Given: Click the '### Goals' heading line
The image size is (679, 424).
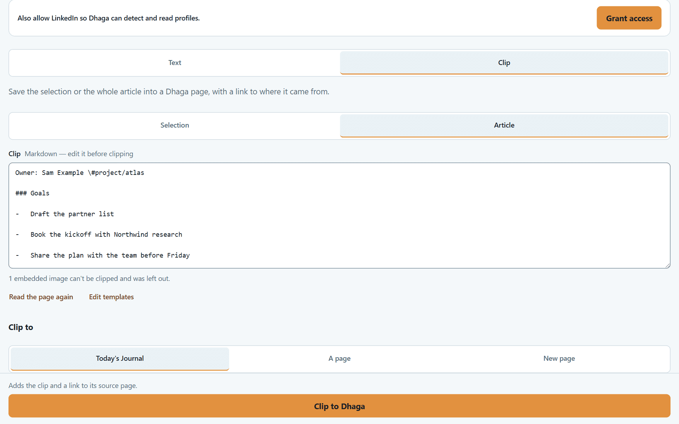Looking at the screenshot, I should [32, 193].
